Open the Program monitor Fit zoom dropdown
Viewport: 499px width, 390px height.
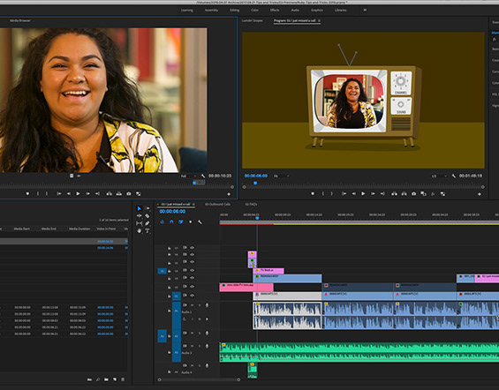point(282,176)
